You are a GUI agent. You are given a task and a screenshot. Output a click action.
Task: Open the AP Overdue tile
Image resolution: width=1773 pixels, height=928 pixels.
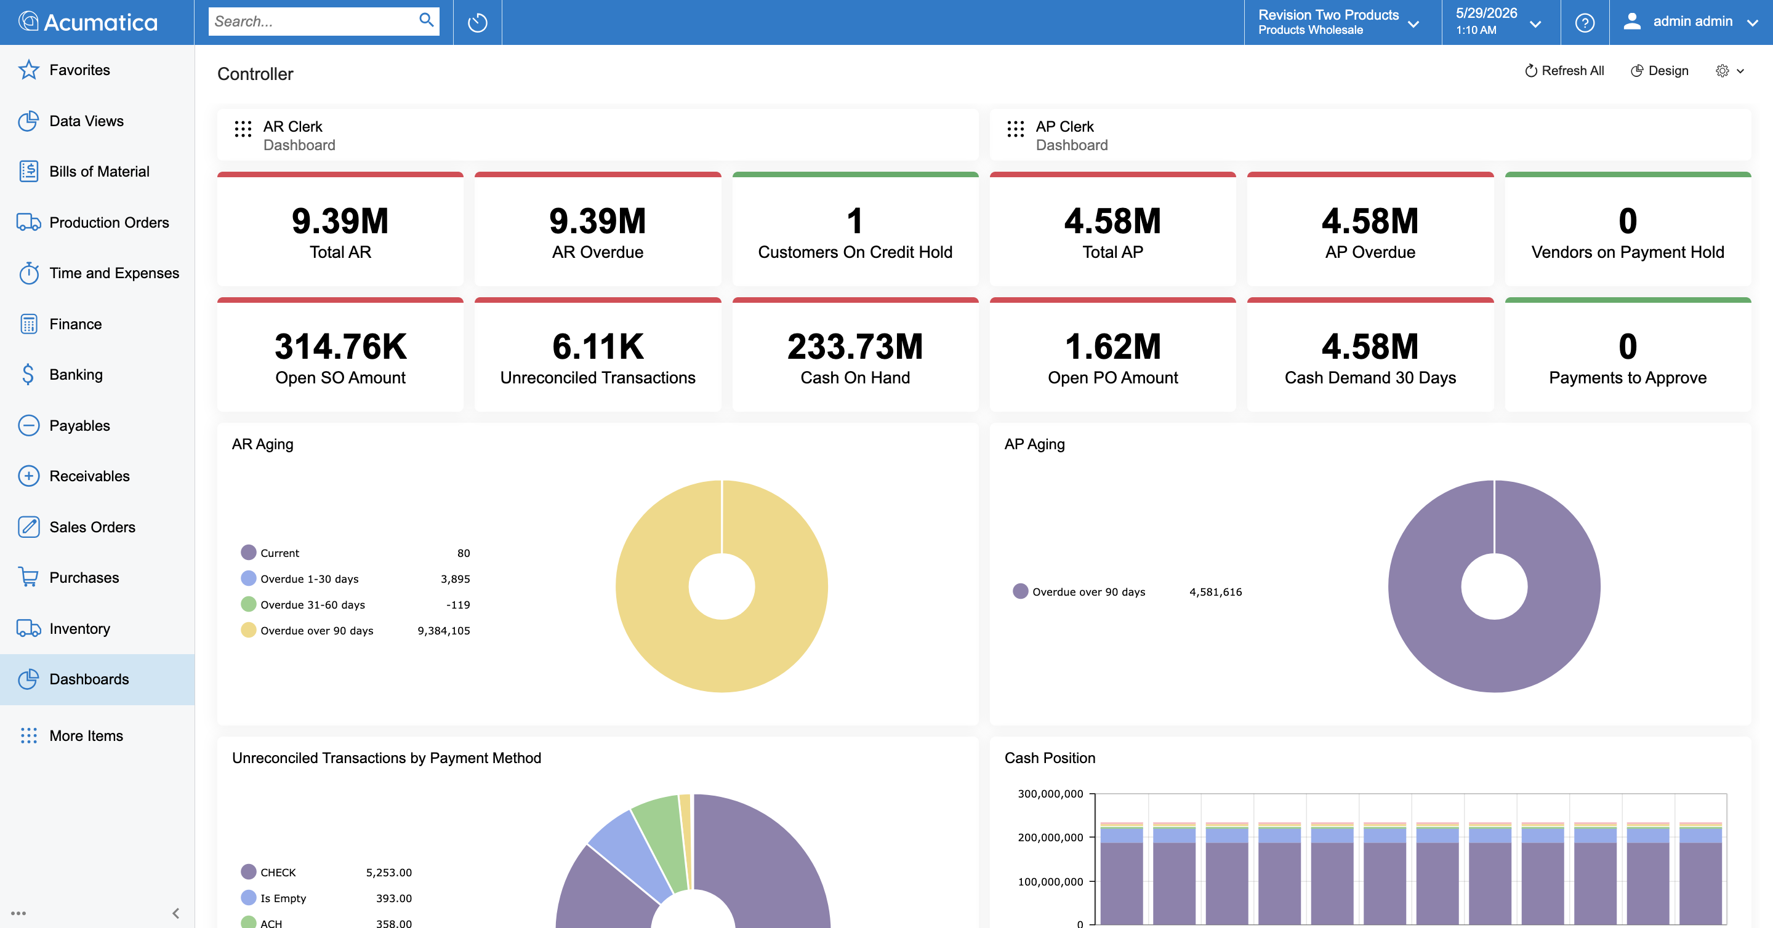1370,229
